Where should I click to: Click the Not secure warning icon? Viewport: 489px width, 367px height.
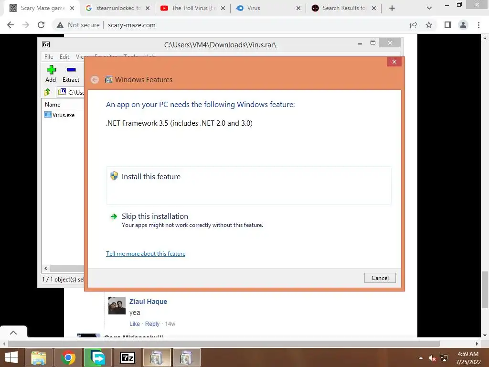pos(60,25)
